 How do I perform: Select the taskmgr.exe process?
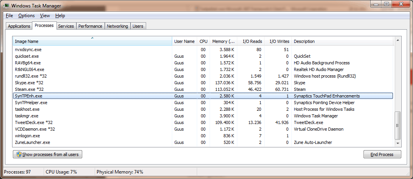click(x=203, y=116)
